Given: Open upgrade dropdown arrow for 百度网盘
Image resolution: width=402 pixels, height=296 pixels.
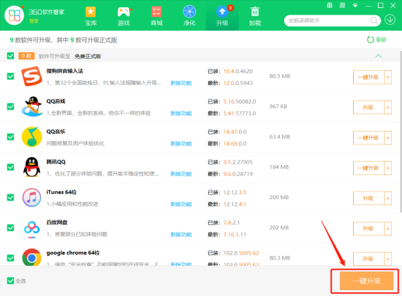Looking at the screenshot, I should [388, 229].
